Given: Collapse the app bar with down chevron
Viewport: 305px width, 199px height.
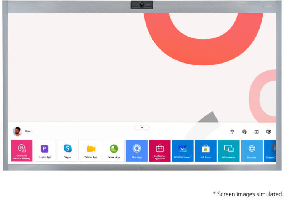Looking at the screenshot, I should tap(142, 127).
